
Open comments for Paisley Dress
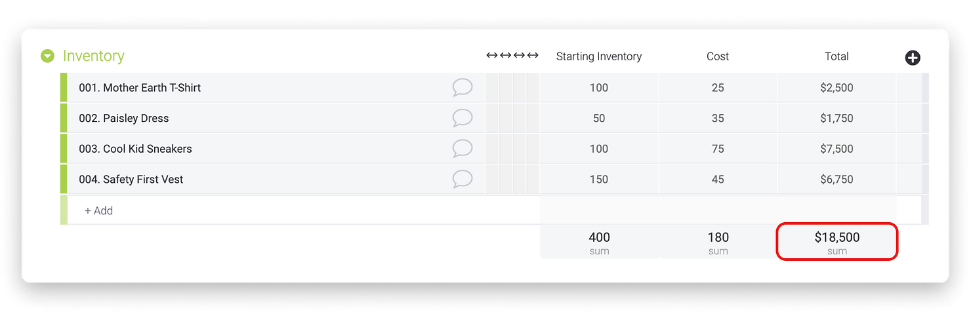pos(463,118)
